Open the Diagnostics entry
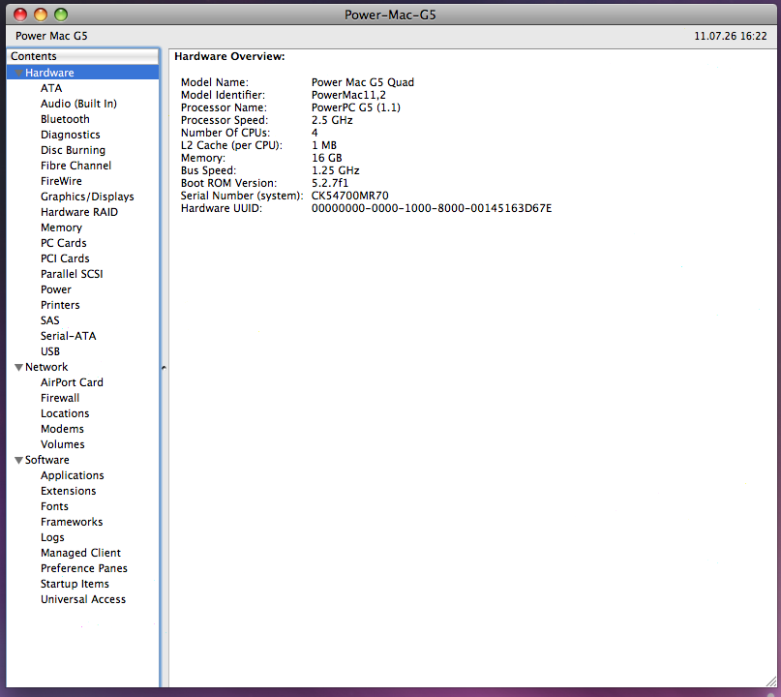Screen dimensions: 781x697 pos(71,135)
